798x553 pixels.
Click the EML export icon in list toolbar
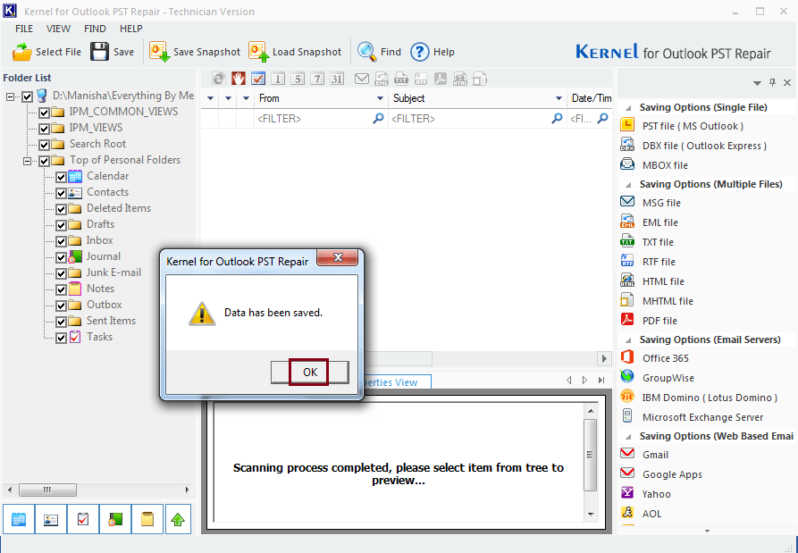(x=382, y=79)
